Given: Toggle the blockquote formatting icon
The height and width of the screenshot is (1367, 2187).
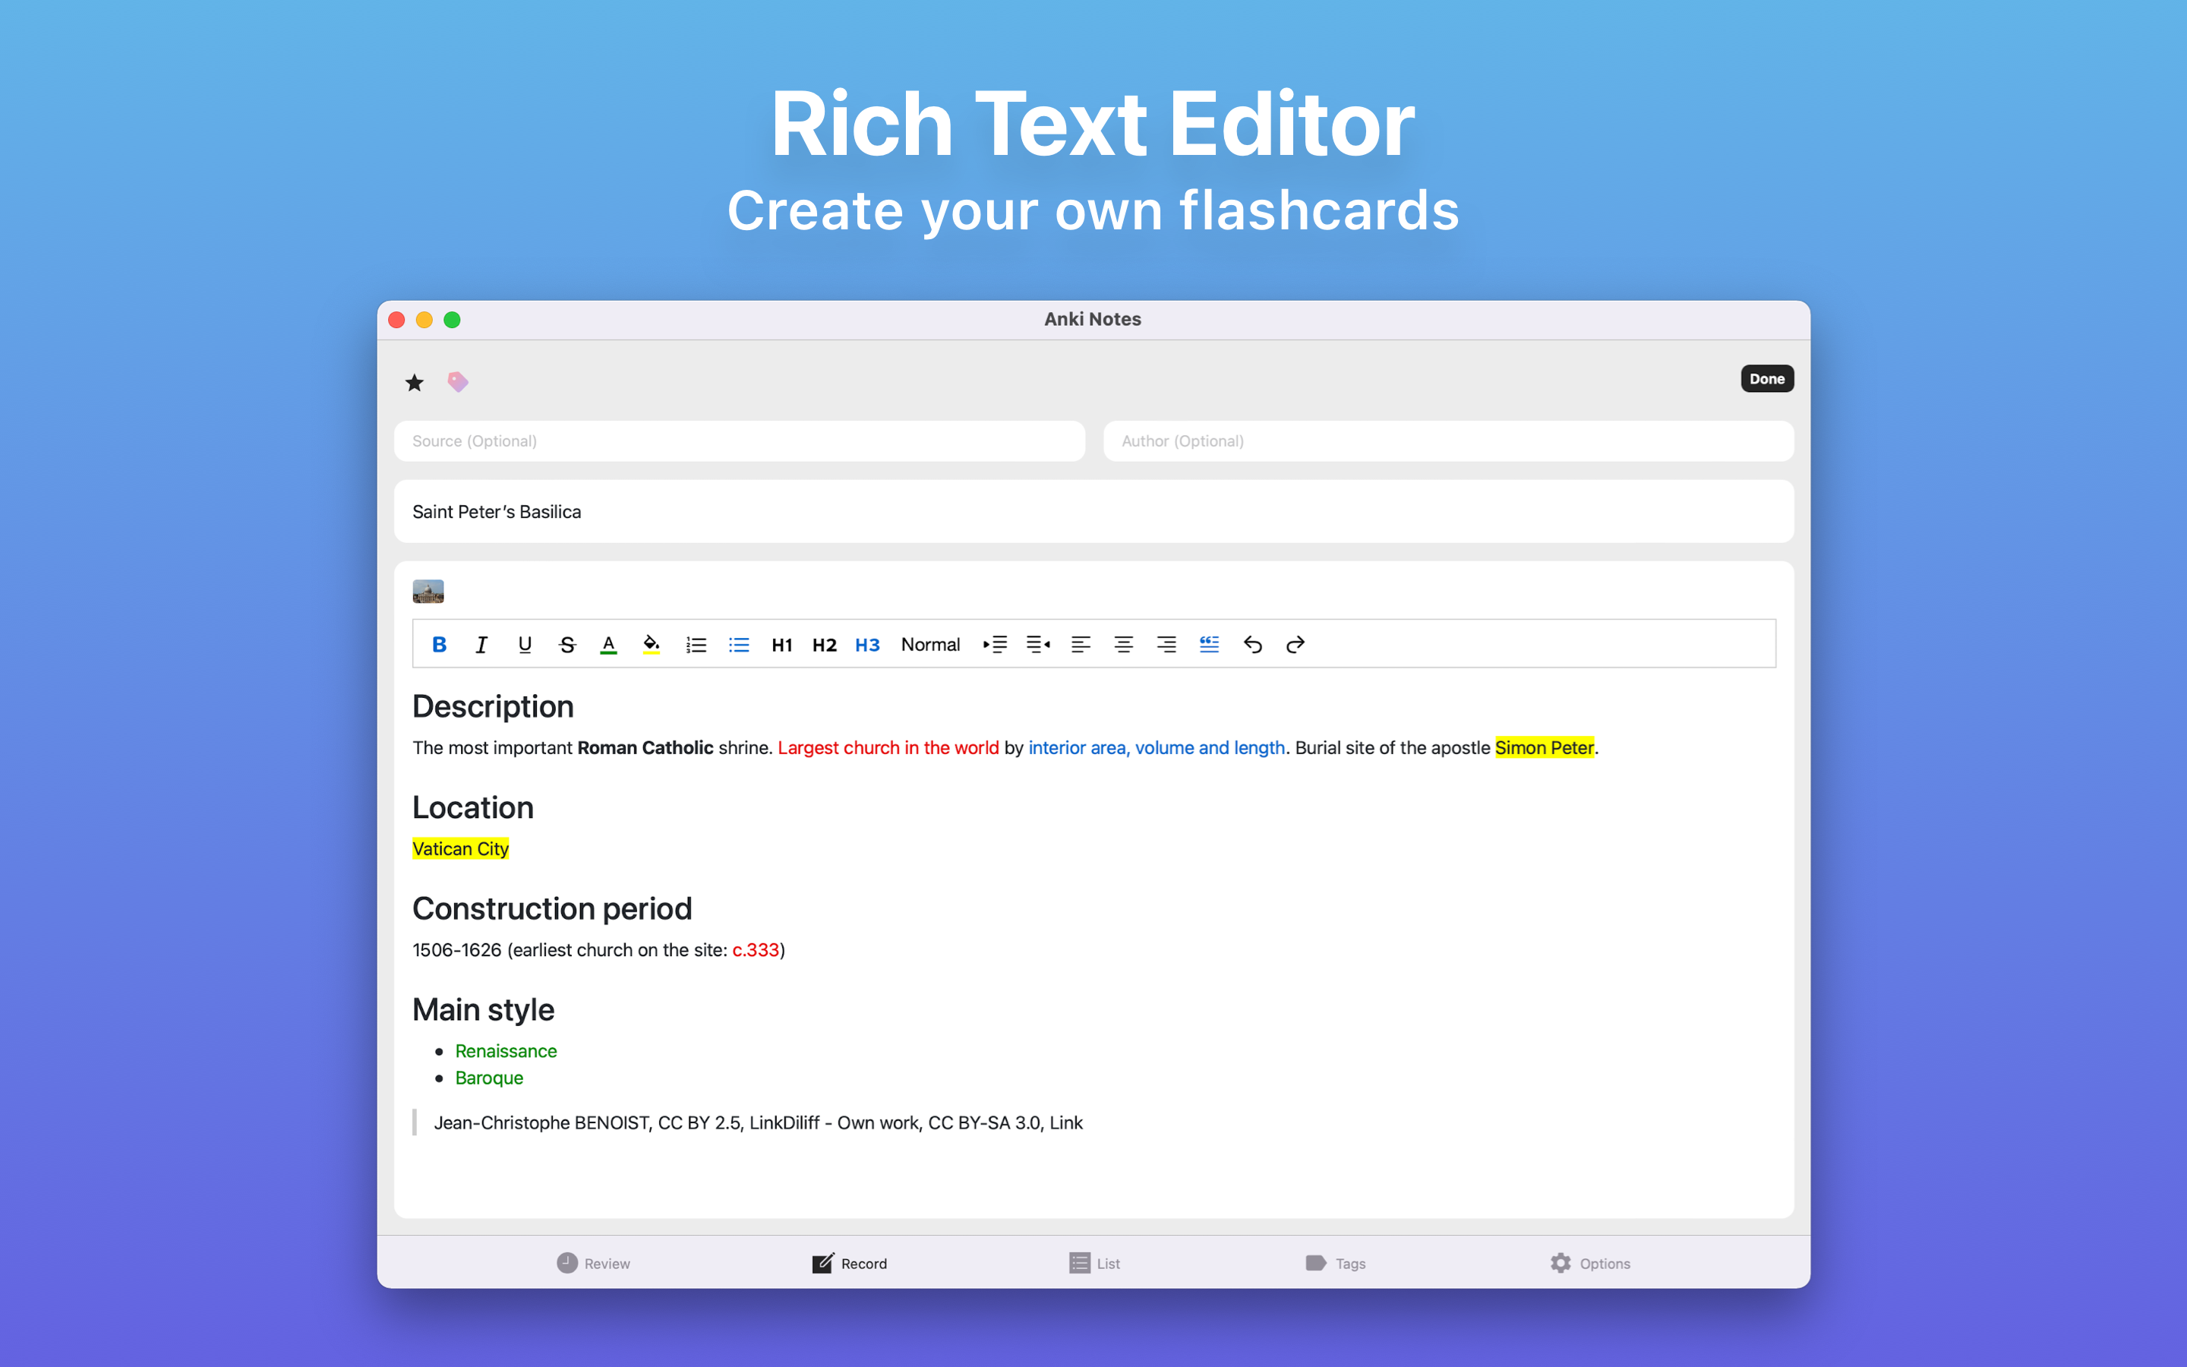Looking at the screenshot, I should coord(1209,645).
